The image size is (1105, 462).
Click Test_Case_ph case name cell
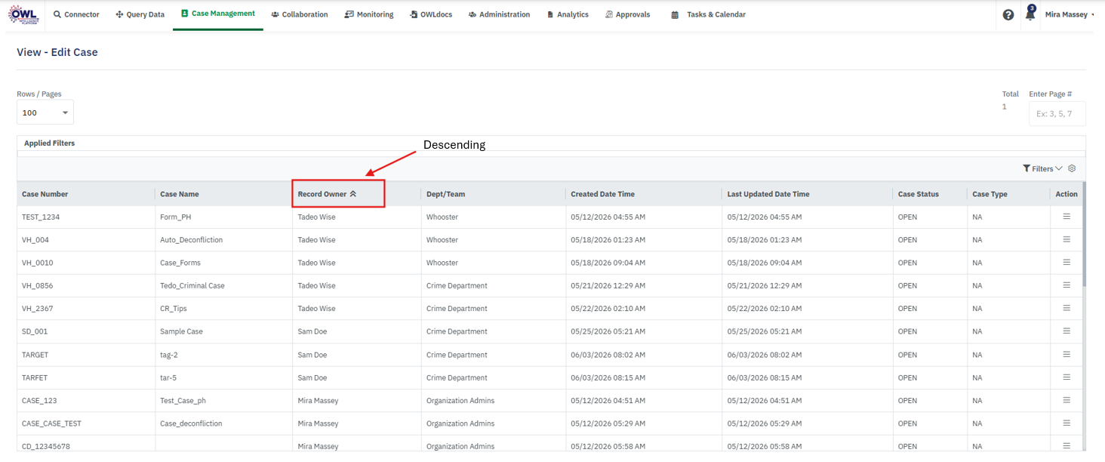[x=183, y=400]
